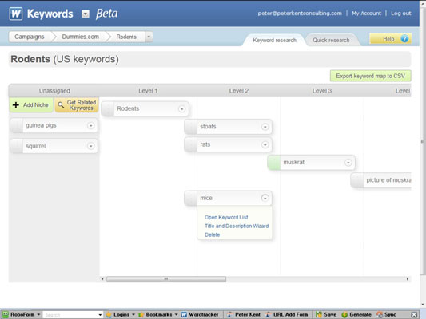Click the Level 1 column header
Viewport: 426px width, 319px height.
tap(148, 91)
